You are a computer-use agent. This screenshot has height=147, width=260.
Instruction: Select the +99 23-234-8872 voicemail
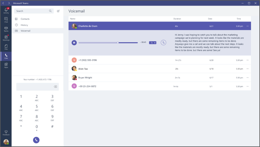click(x=160, y=86)
